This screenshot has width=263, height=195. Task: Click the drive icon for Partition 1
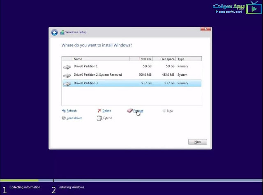(x=67, y=67)
